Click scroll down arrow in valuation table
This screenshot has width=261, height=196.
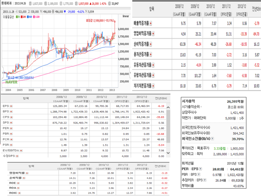pos(168,153)
